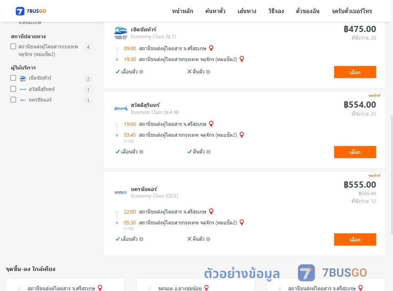
Task: Click the นครชัยแอร์ operator name on card
Action: (x=144, y=189)
